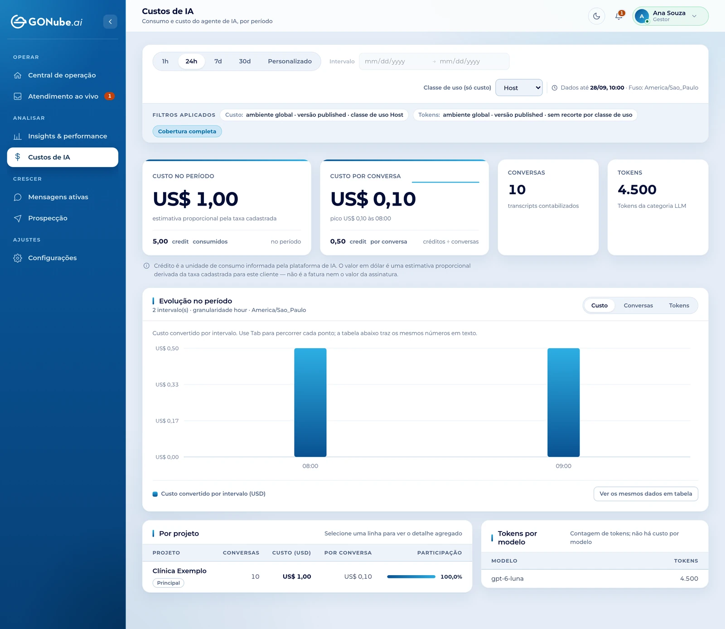
Task: Click the 09:00 cost bar
Action: 564,403
